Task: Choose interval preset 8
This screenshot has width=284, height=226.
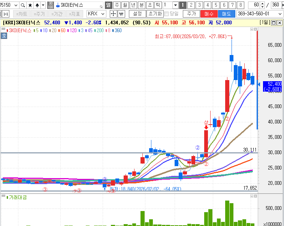Action: [x=241, y=5]
